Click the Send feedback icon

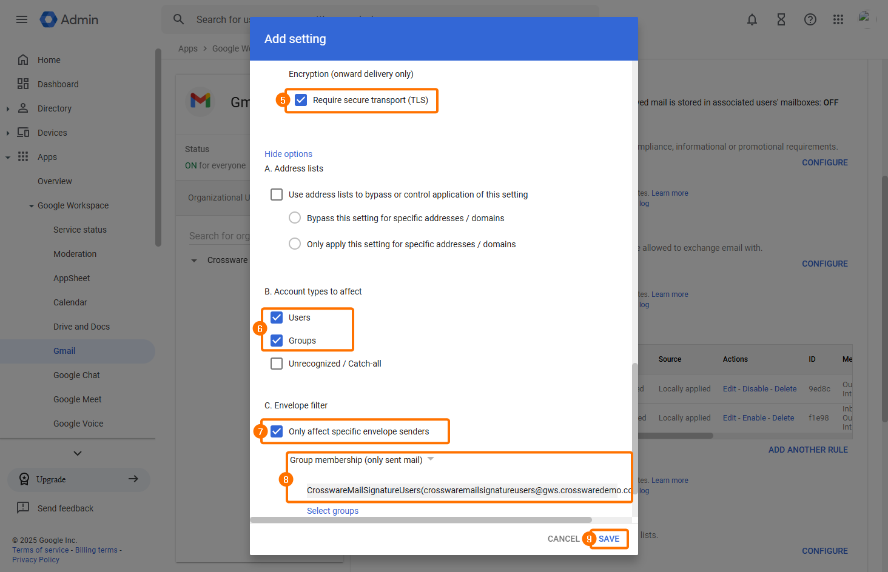pos(23,508)
